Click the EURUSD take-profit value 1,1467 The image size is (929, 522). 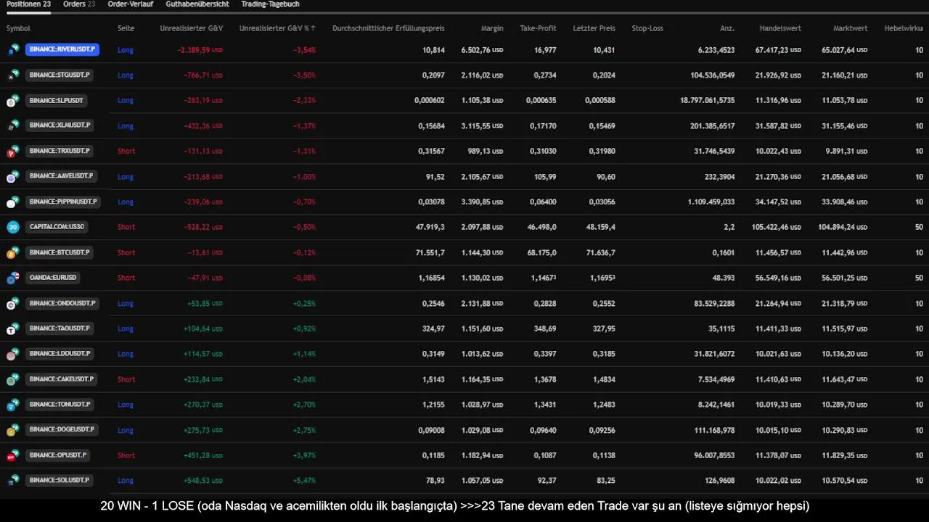(x=544, y=278)
